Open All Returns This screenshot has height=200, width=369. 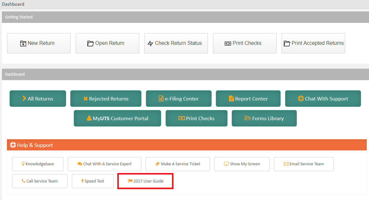pos(38,99)
